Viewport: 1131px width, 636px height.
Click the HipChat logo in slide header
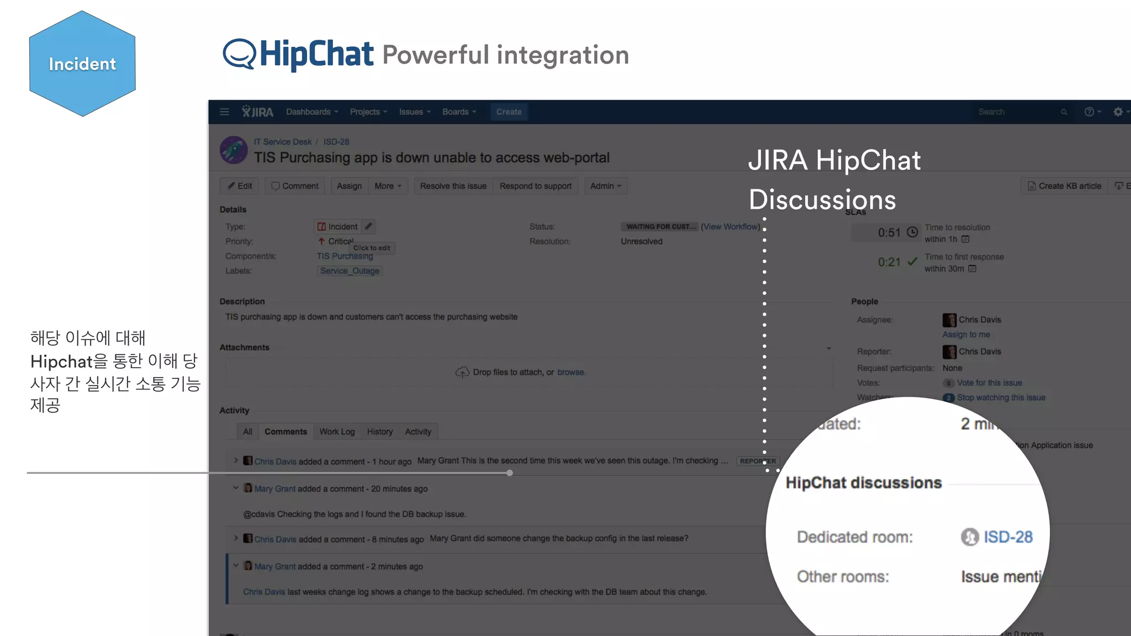coord(298,54)
